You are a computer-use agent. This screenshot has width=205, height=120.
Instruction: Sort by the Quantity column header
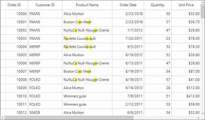click(x=158, y=5)
